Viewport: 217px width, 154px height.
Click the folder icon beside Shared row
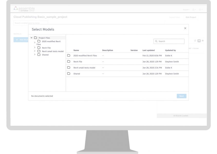click(x=68, y=74)
